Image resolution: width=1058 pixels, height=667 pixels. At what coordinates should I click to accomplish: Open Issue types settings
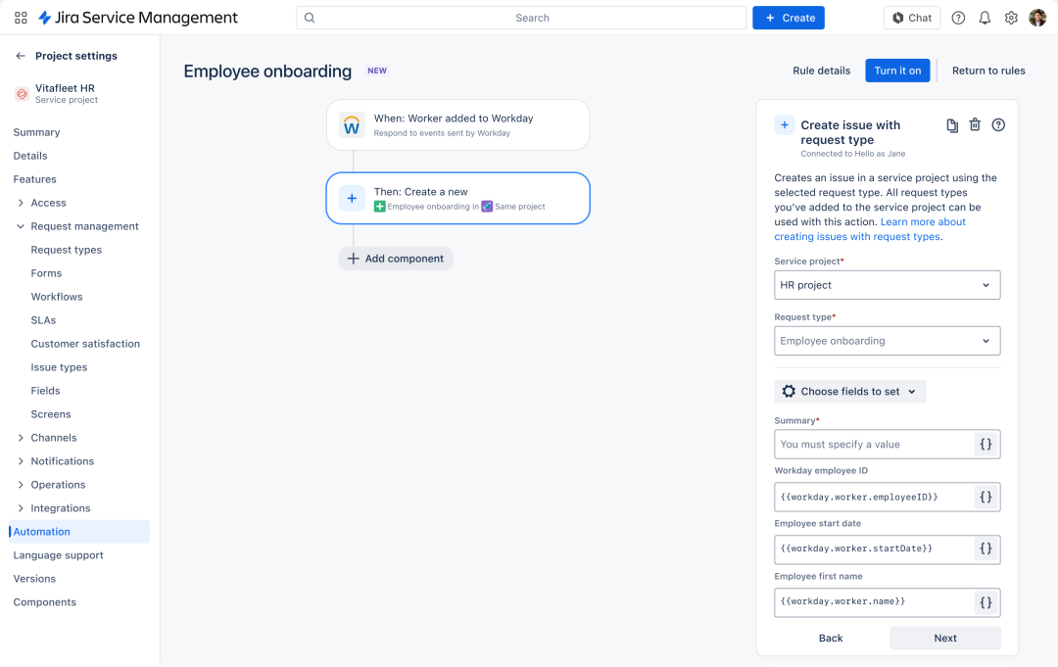(59, 367)
